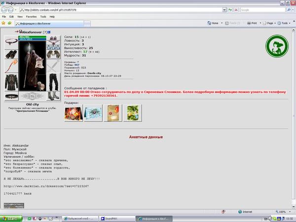Click the Print toolbar button
Viewport: 296px width, 222px height.
(x=252, y=23)
